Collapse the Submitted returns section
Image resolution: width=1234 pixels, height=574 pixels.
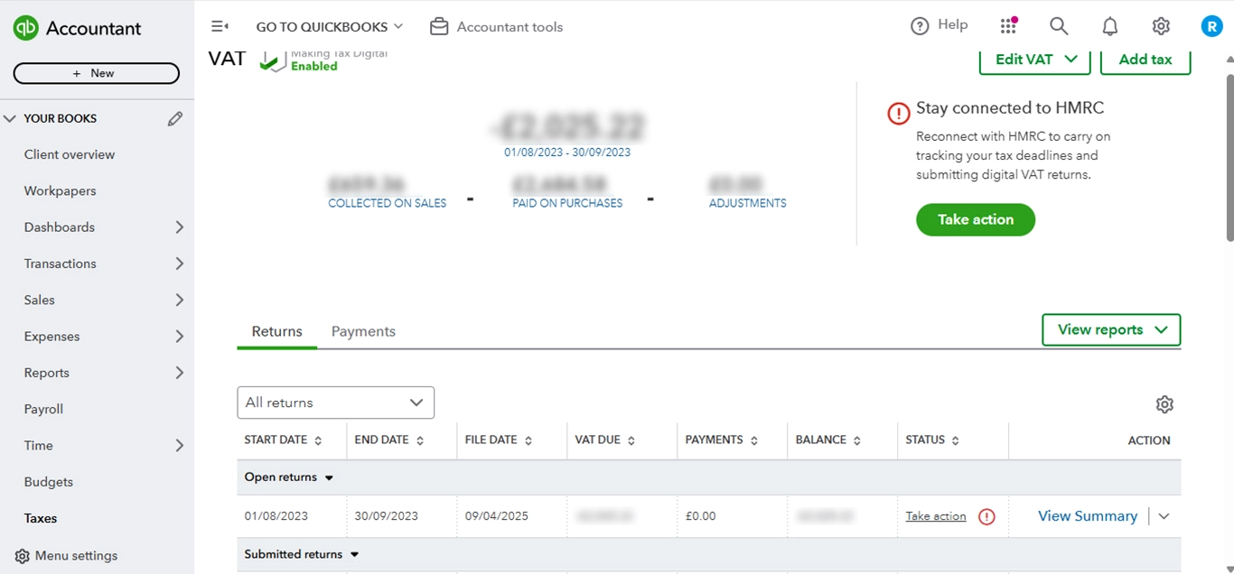pos(353,554)
